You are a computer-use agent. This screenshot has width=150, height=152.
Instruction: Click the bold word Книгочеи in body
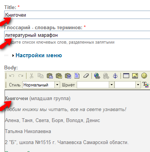click(16, 98)
